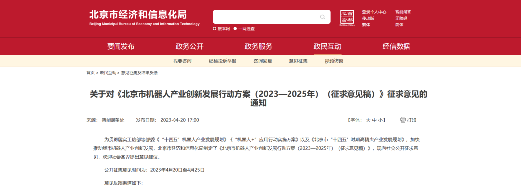Open the 政民互动 main menu

327,46
